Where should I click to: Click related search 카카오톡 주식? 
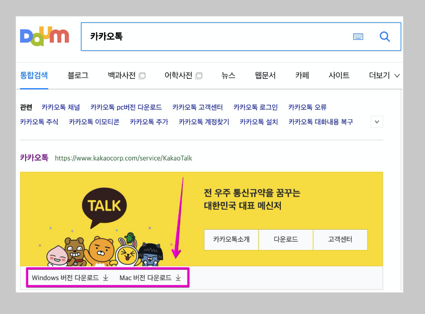39,122
